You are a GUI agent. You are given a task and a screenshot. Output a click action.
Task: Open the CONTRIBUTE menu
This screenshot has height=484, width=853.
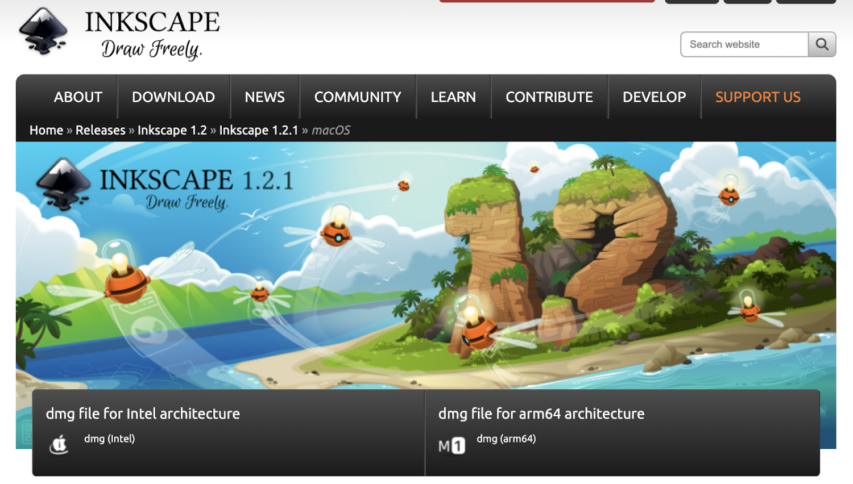click(549, 97)
